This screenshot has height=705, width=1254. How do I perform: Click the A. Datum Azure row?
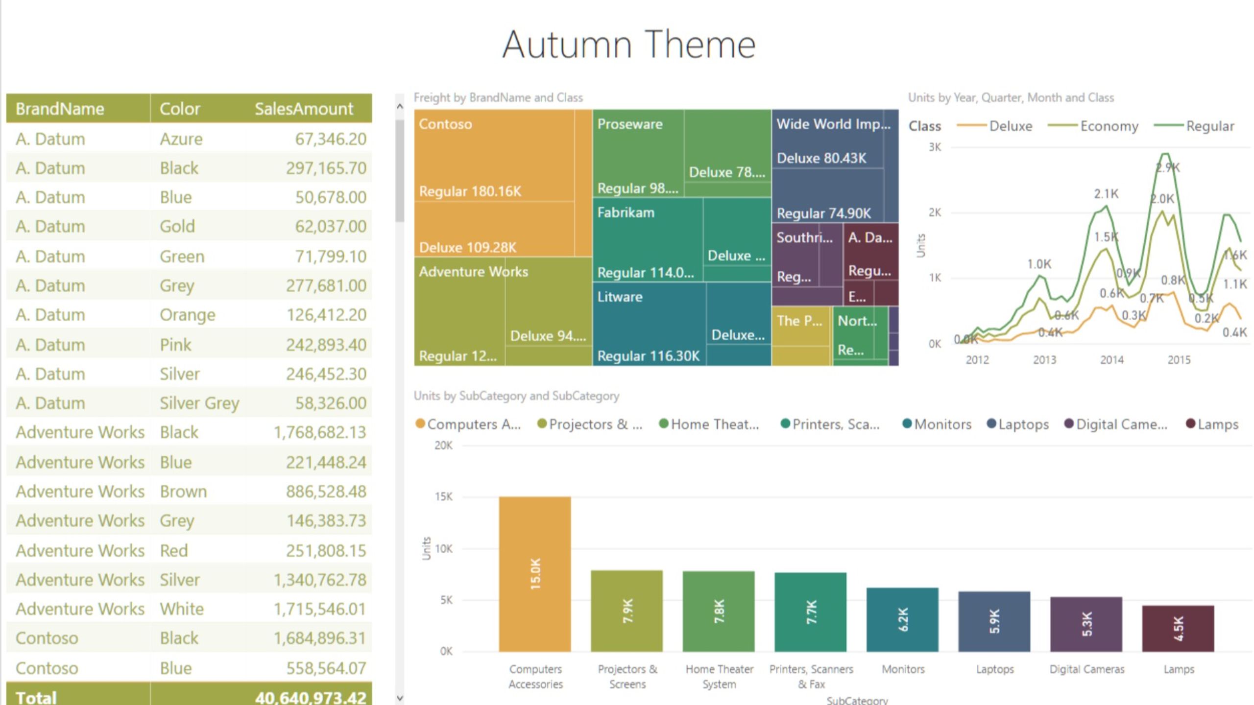pos(189,139)
